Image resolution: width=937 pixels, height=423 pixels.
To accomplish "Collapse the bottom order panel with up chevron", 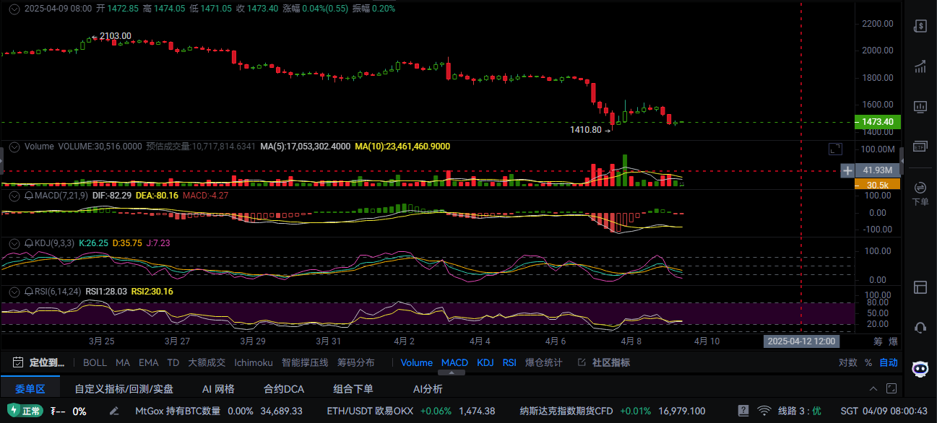I will (891, 388).
